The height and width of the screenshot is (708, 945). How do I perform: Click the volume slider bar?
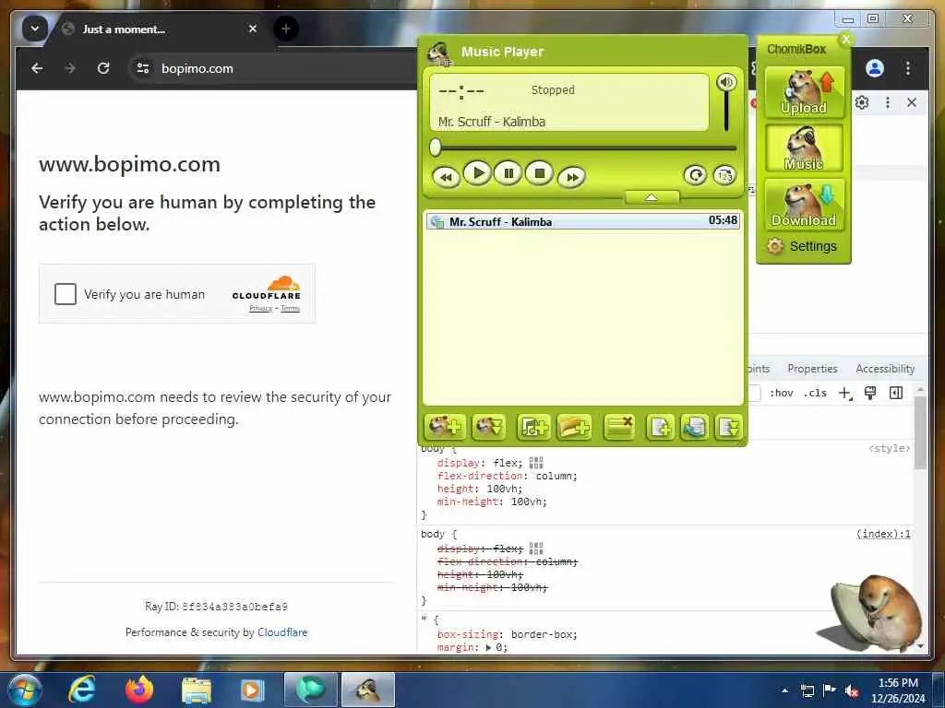(726, 112)
